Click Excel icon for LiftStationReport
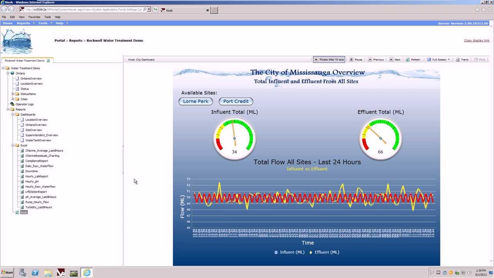 [x=22, y=192]
